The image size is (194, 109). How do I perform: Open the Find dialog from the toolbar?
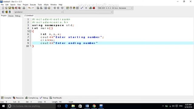click(38, 8)
